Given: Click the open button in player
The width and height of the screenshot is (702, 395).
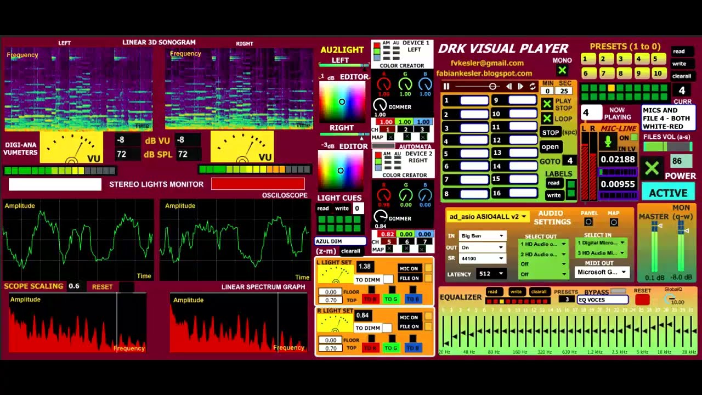Looking at the screenshot, I should coord(550,147).
